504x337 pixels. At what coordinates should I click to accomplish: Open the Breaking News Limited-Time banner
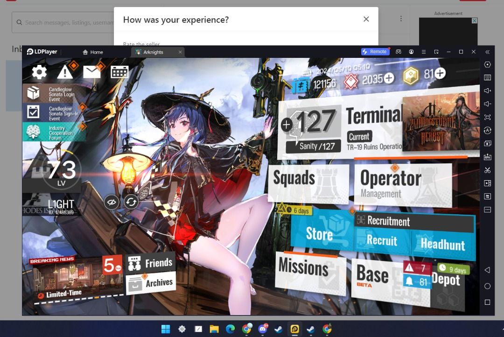coord(77,279)
